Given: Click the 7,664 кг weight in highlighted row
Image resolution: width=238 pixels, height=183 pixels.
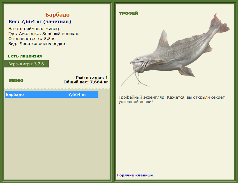Looking at the screenshot, I should point(77,95).
